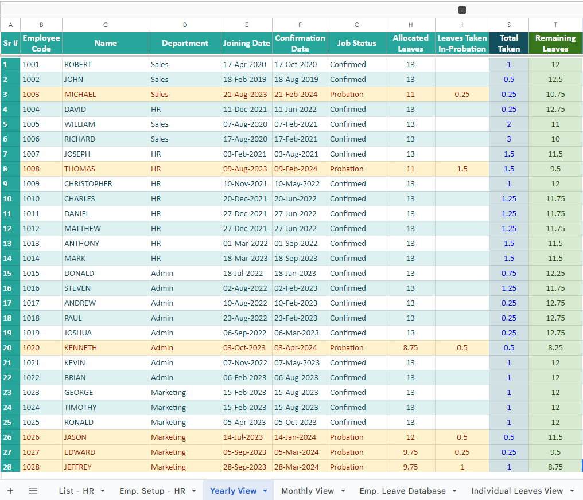Open Yearly View tab dropdown arrow

pyautogui.click(x=265, y=491)
